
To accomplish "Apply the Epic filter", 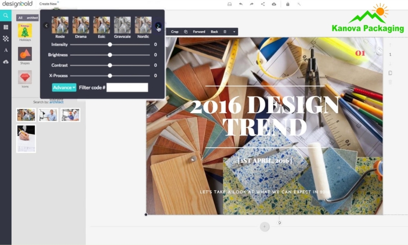I will click(x=102, y=27).
